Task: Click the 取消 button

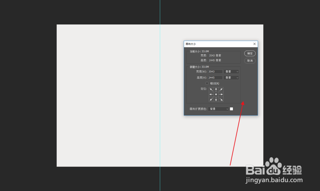Action: [250, 61]
